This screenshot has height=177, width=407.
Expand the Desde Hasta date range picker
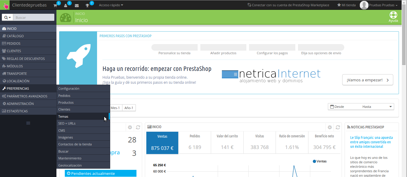point(361,107)
